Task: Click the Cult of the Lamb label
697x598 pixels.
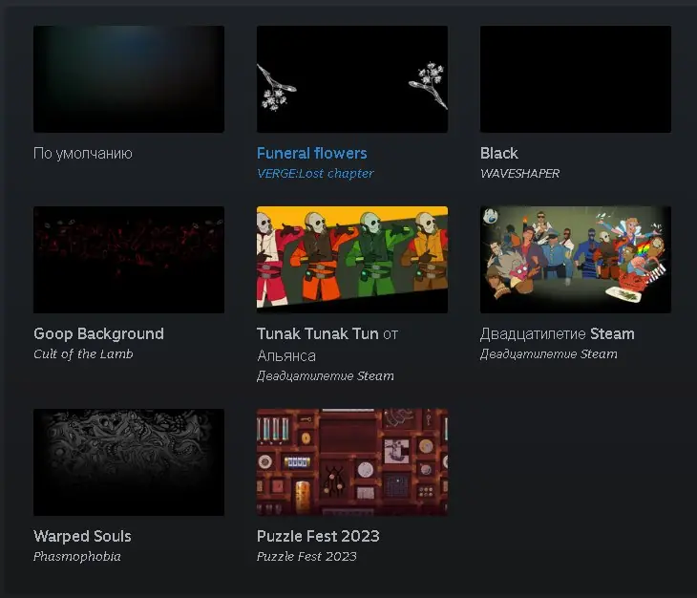Action: point(83,353)
